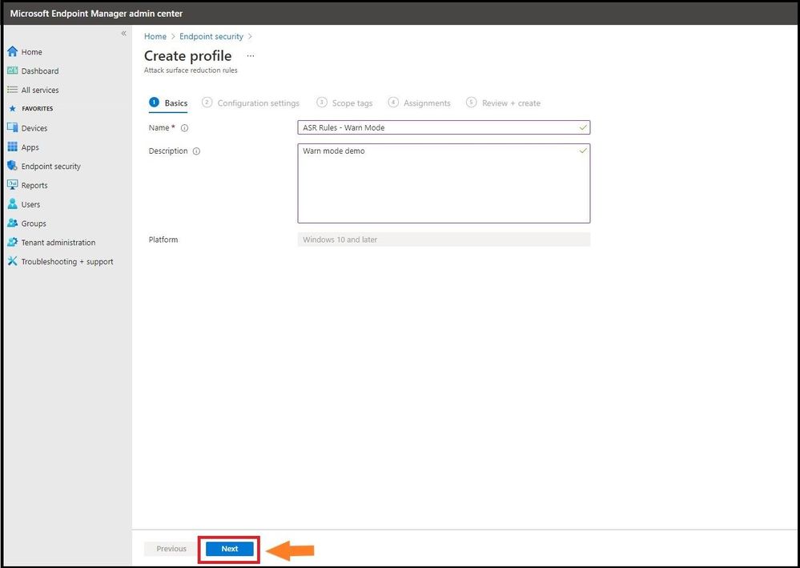800x568 pixels.
Task: Go to Configuration settings step
Action: click(251, 103)
